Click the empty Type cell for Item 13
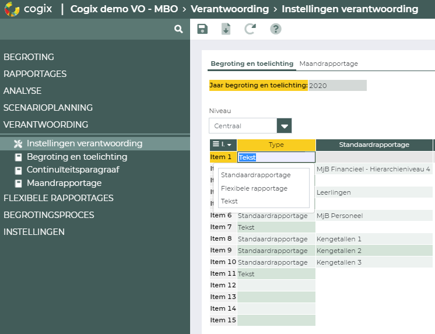This screenshot has width=435, height=334. (276, 297)
